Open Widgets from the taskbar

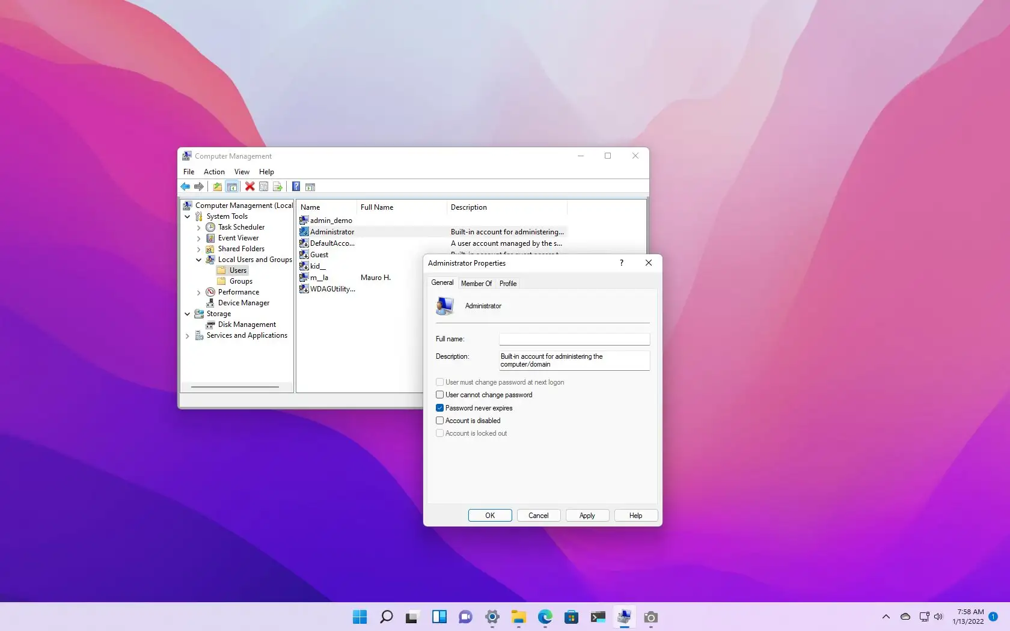point(439,617)
